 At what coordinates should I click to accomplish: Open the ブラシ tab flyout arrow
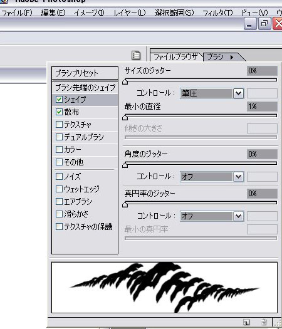click(232, 57)
